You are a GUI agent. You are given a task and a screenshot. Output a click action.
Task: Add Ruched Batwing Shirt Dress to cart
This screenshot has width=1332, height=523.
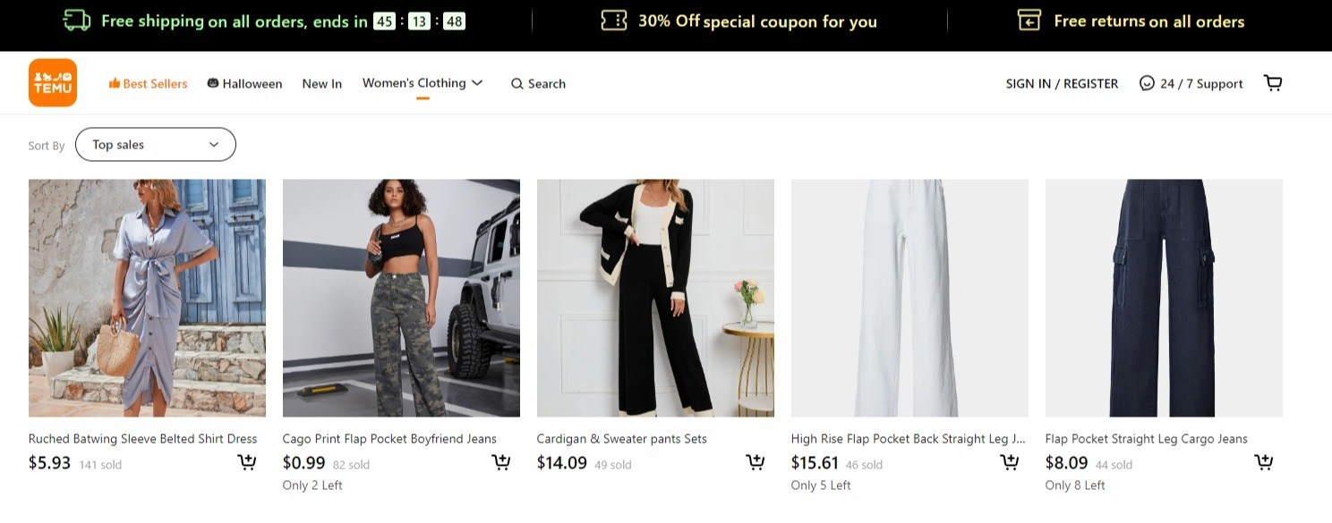pyautogui.click(x=246, y=462)
